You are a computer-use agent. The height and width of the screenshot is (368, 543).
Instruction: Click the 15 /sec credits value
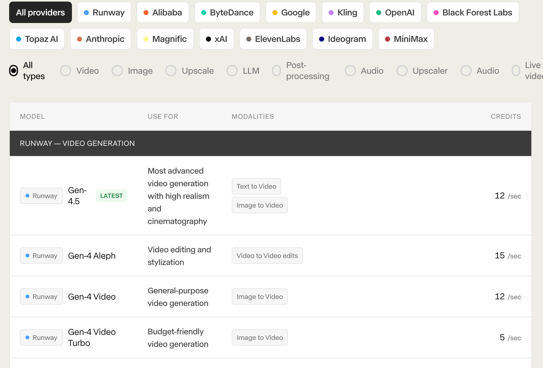[508, 256]
